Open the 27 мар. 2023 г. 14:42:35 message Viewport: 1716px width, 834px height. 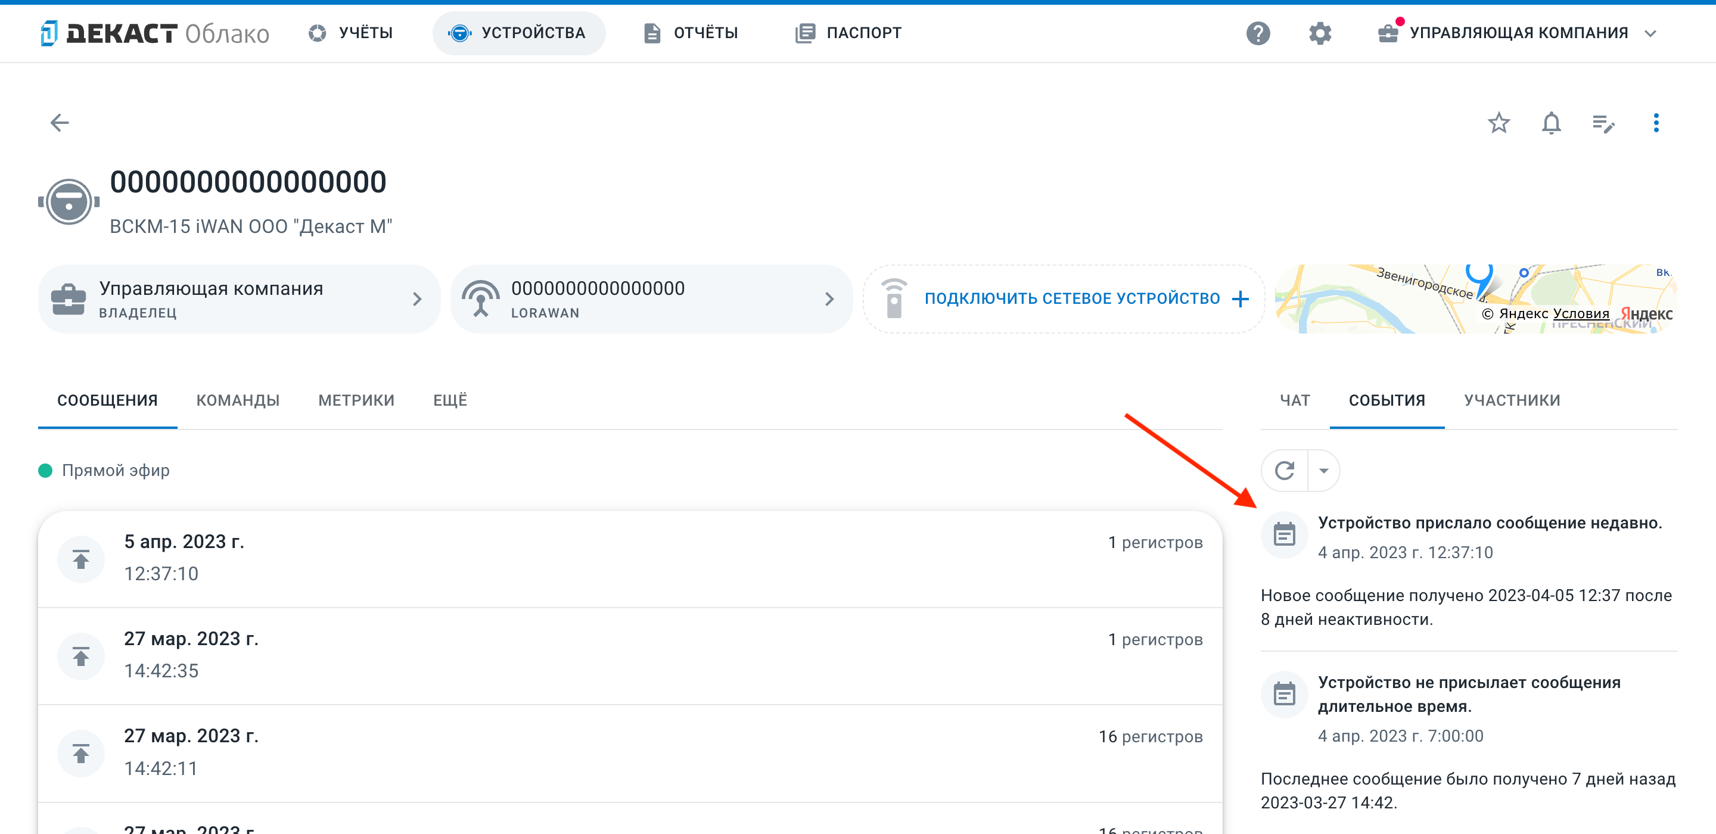click(x=630, y=655)
